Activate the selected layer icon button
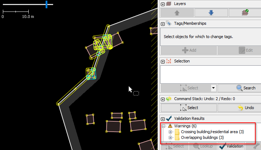Image resolution: width=261 pixels, height=150 pixels. [x=244, y=13]
